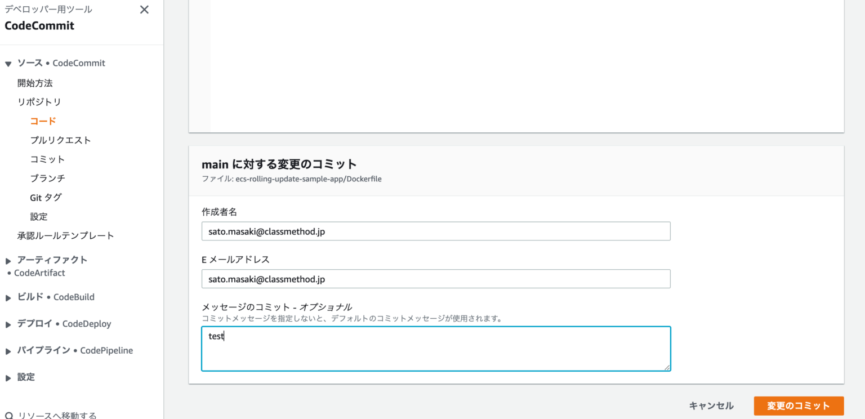The image size is (865, 419).
Task: Click the 変更のコミット orange button
Action: click(x=799, y=405)
